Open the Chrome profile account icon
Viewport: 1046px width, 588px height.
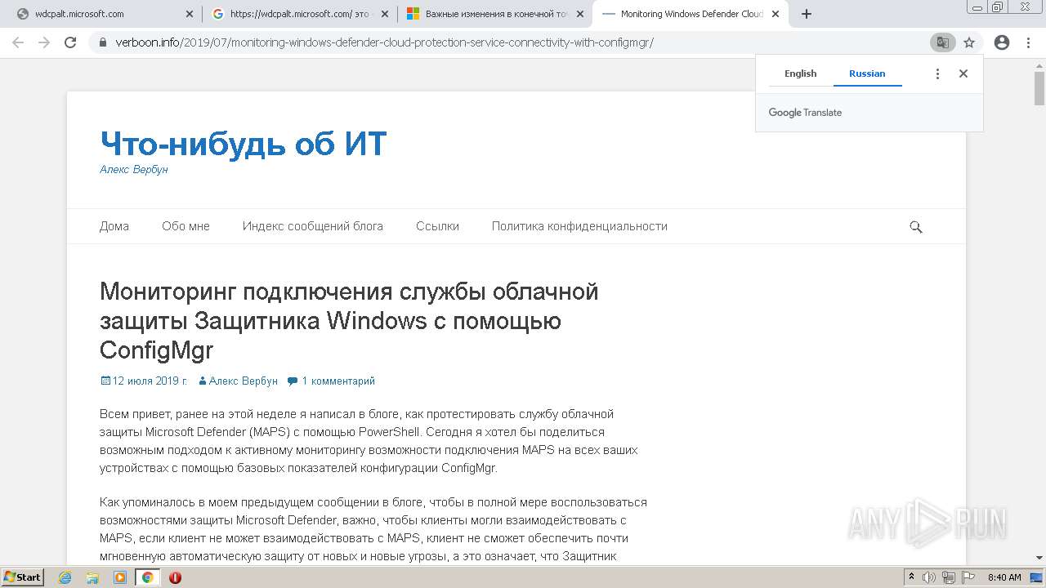1002,42
